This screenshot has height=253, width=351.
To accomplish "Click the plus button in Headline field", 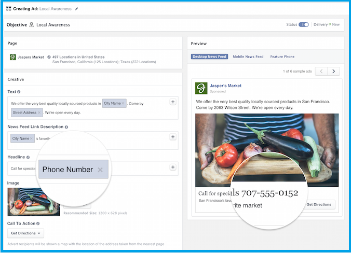I will (173, 167).
